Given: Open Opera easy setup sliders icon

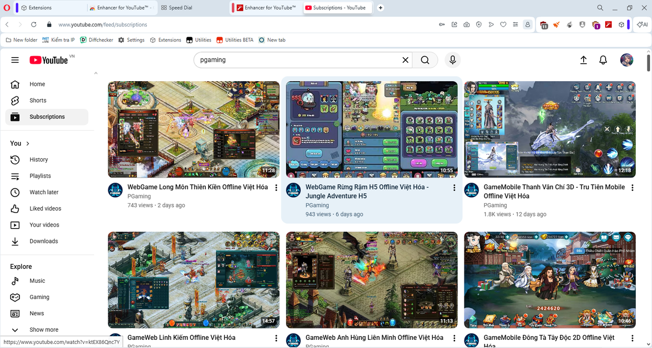Looking at the screenshot, I should pyautogui.click(x=515, y=24).
